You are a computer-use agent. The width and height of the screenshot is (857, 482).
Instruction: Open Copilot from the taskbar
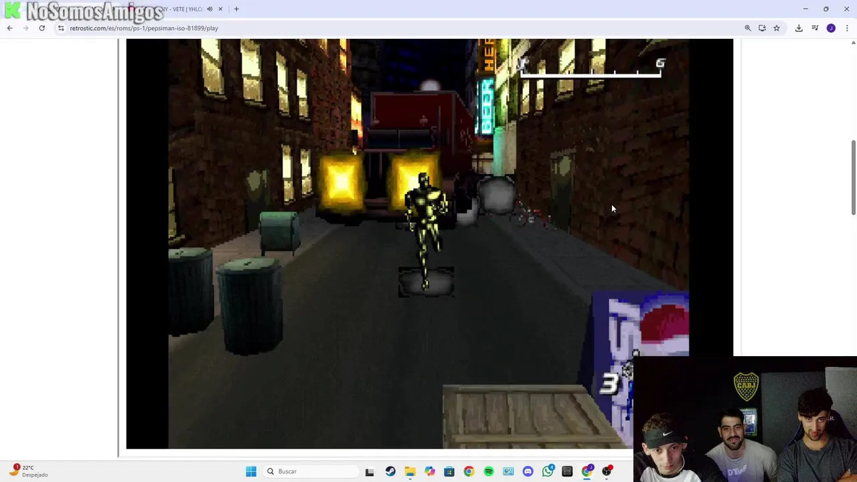430,471
